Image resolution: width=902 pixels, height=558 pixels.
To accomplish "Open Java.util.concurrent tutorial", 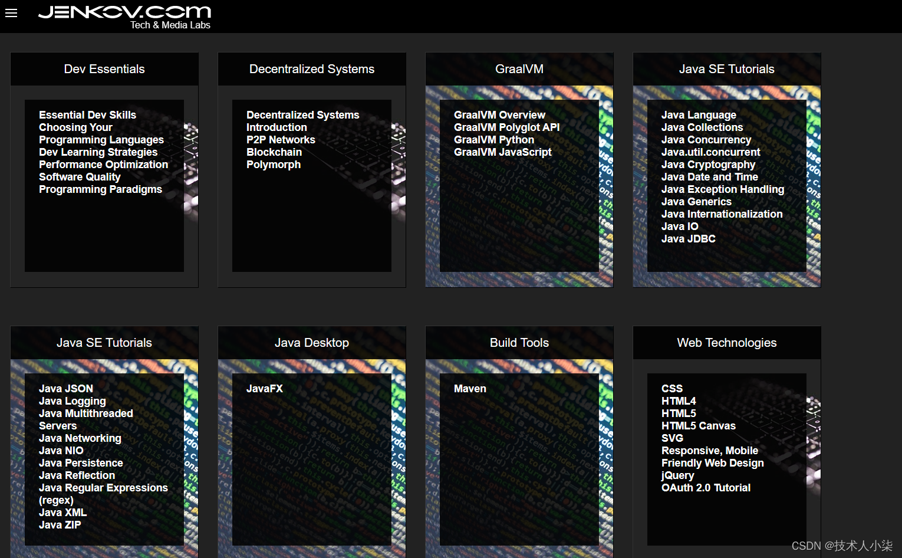I will 711,152.
